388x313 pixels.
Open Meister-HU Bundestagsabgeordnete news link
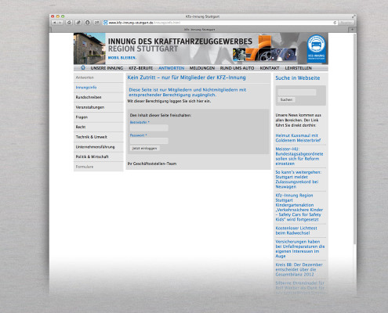pyautogui.click(x=299, y=156)
